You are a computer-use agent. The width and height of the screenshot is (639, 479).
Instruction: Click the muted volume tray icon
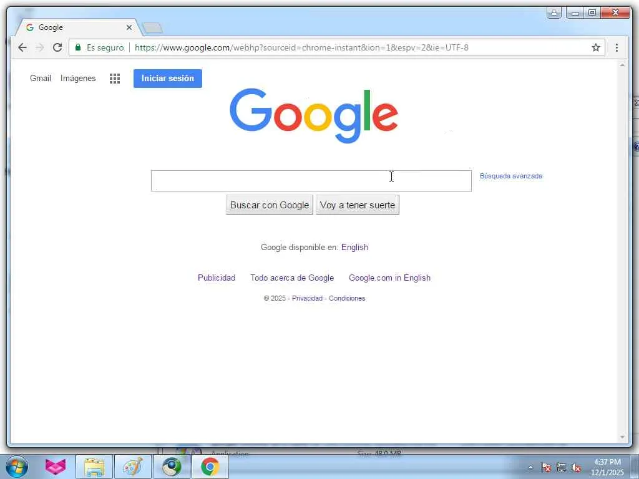576,467
